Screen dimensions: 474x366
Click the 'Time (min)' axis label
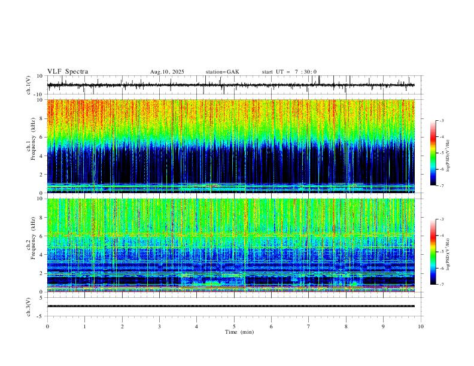pyautogui.click(x=239, y=332)
